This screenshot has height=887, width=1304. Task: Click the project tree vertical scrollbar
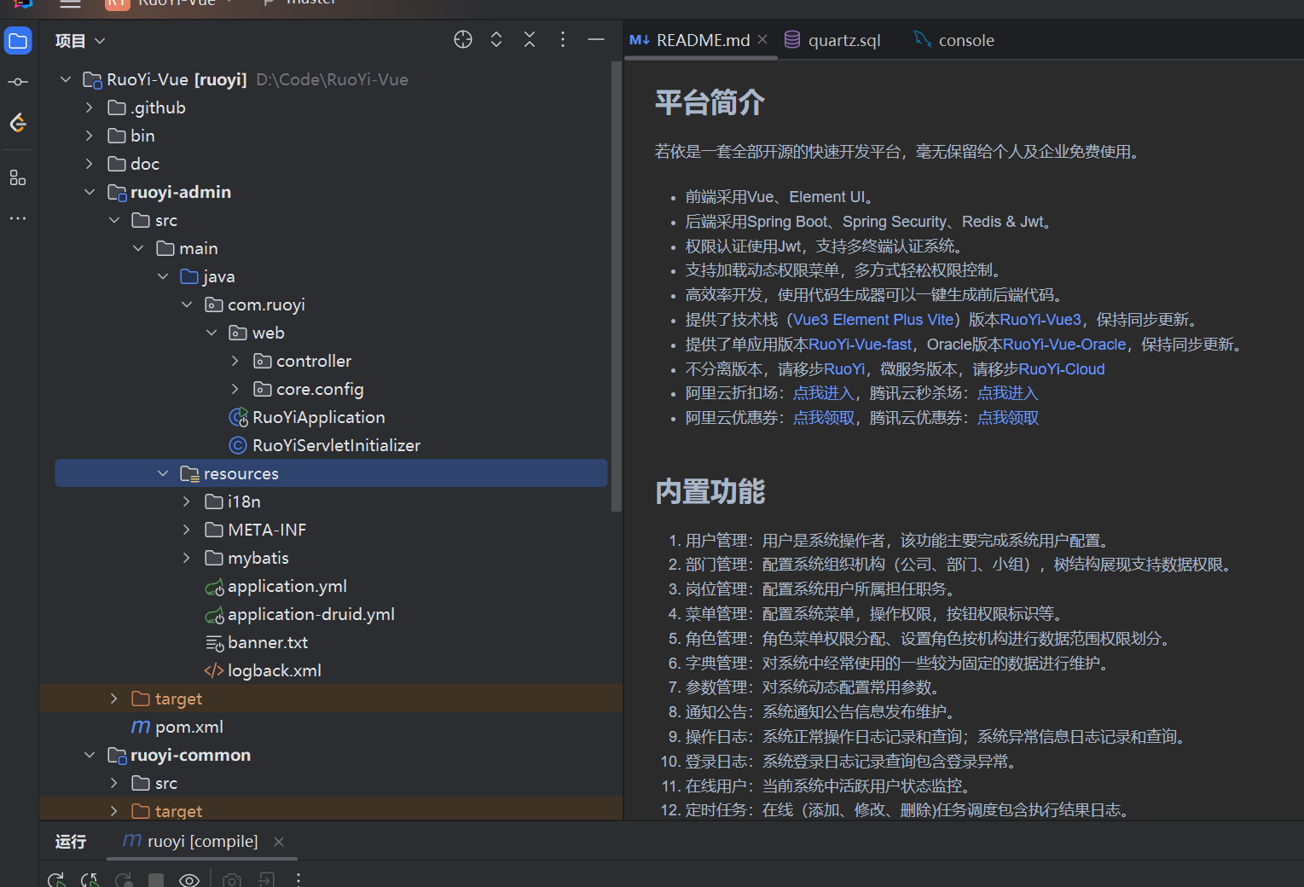point(617,286)
